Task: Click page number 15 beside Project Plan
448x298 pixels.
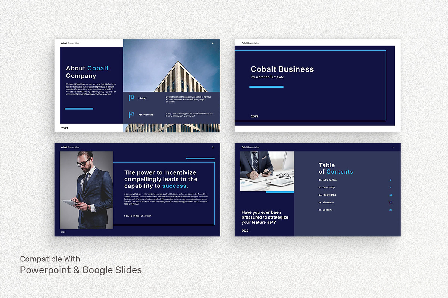Action: click(x=391, y=195)
